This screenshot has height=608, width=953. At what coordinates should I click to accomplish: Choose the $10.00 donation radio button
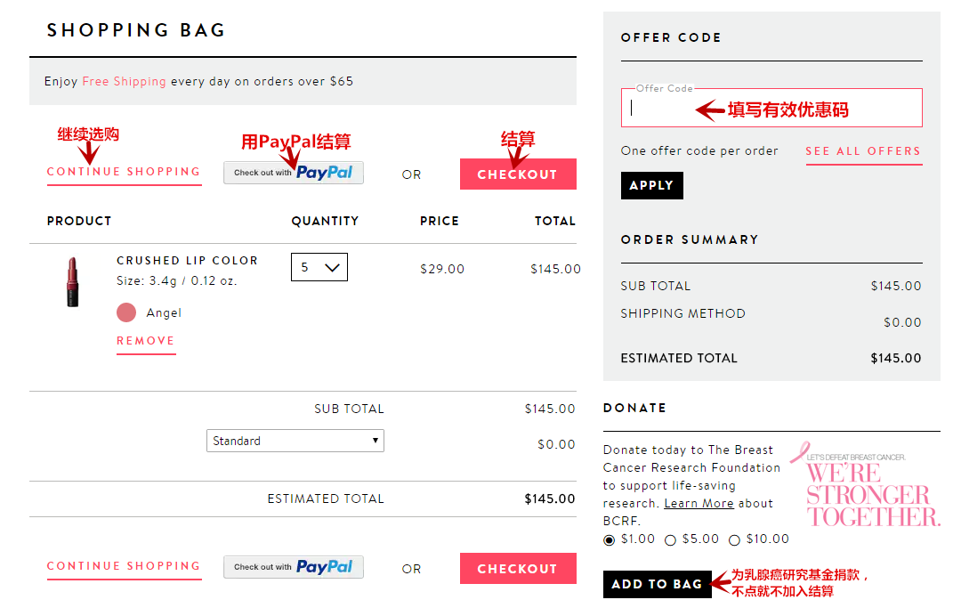(x=734, y=540)
